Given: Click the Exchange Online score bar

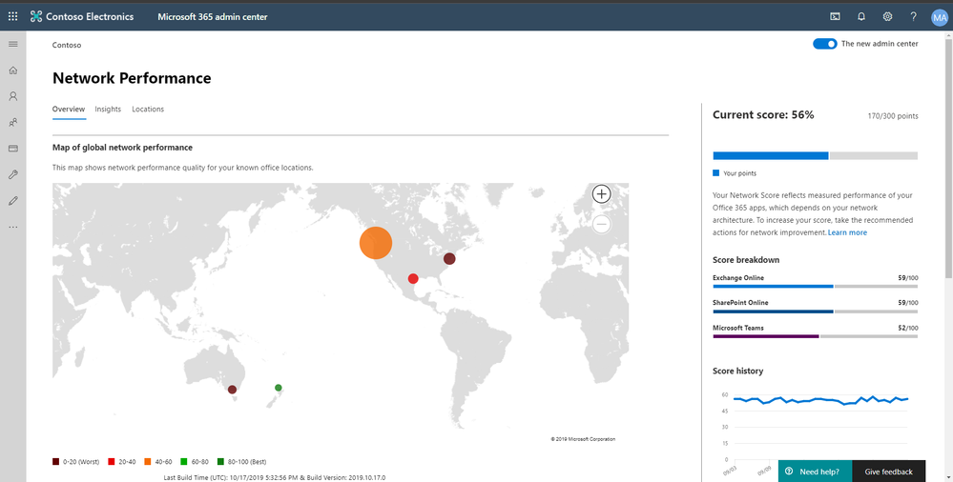Looking at the screenshot, I should point(815,286).
